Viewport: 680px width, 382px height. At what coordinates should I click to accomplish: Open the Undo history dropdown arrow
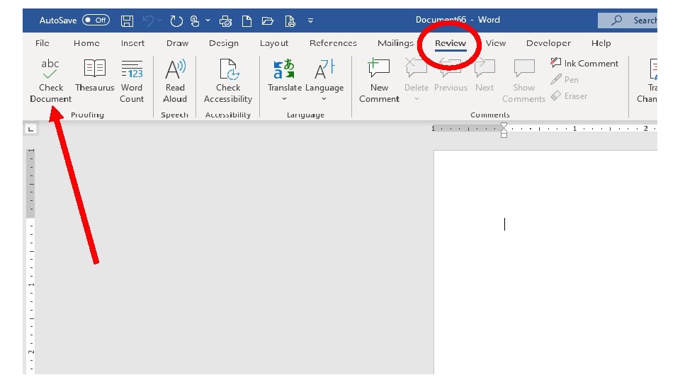159,21
